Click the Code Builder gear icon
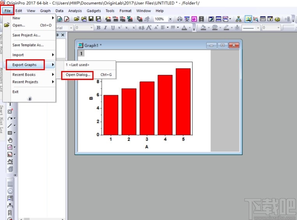 pyautogui.click(x=277, y=19)
